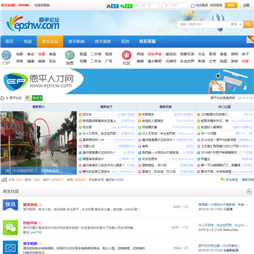
Task: Select the 签到 navigation tab
Action: pyautogui.click(x=125, y=42)
